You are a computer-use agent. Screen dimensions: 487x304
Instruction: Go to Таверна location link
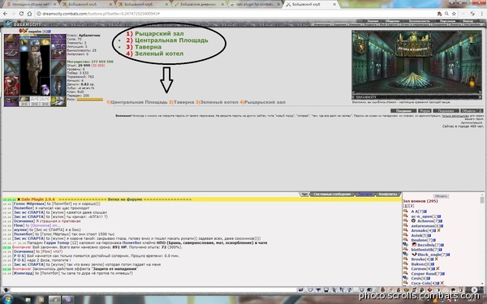pyautogui.click(x=184, y=102)
